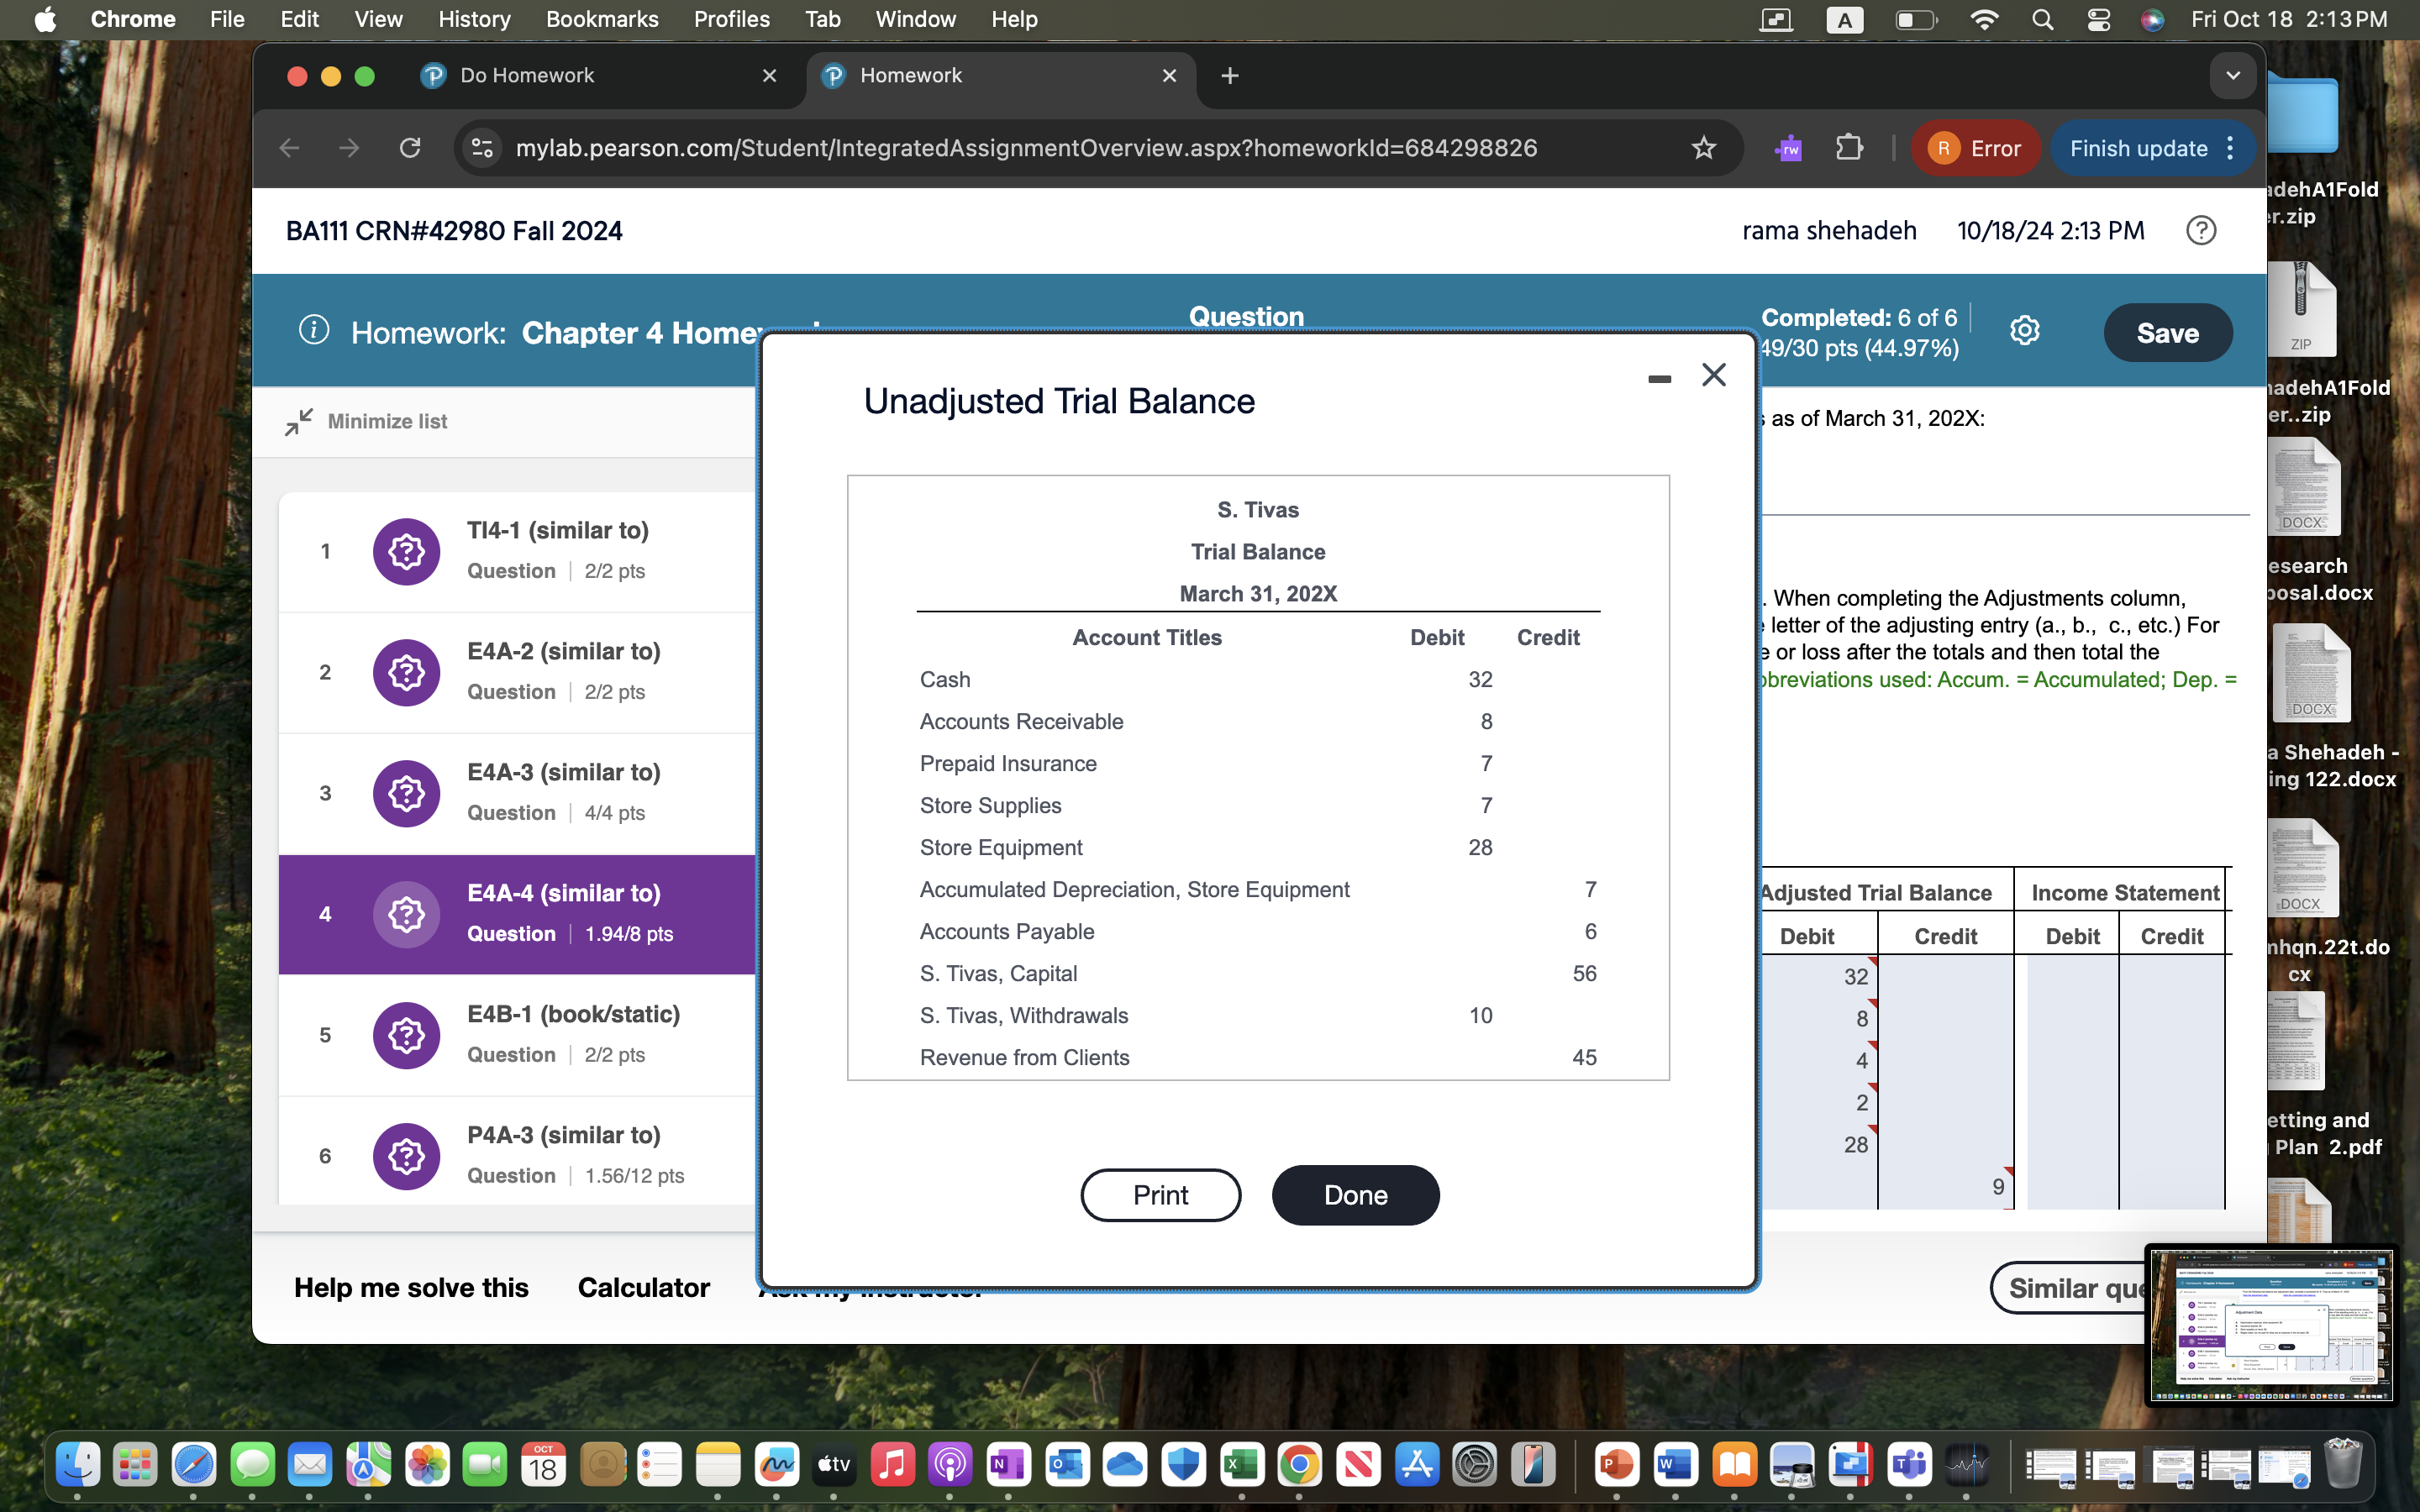Click the site information icon in address bar
2420x1512 pixels.
[482, 148]
